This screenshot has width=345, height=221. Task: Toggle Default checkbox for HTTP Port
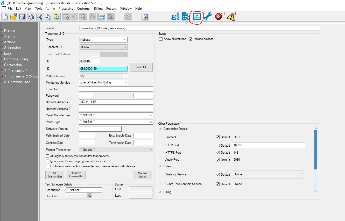coord(218,146)
